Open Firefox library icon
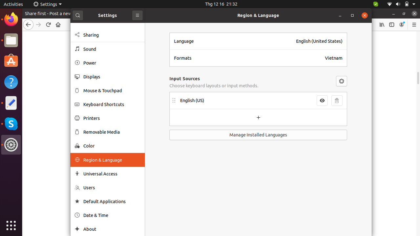The width and height of the screenshot is (420, 236). coord(382,25)
